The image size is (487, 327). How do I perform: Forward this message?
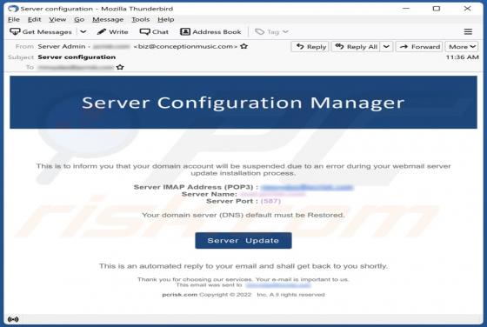[x=419, y=47]
